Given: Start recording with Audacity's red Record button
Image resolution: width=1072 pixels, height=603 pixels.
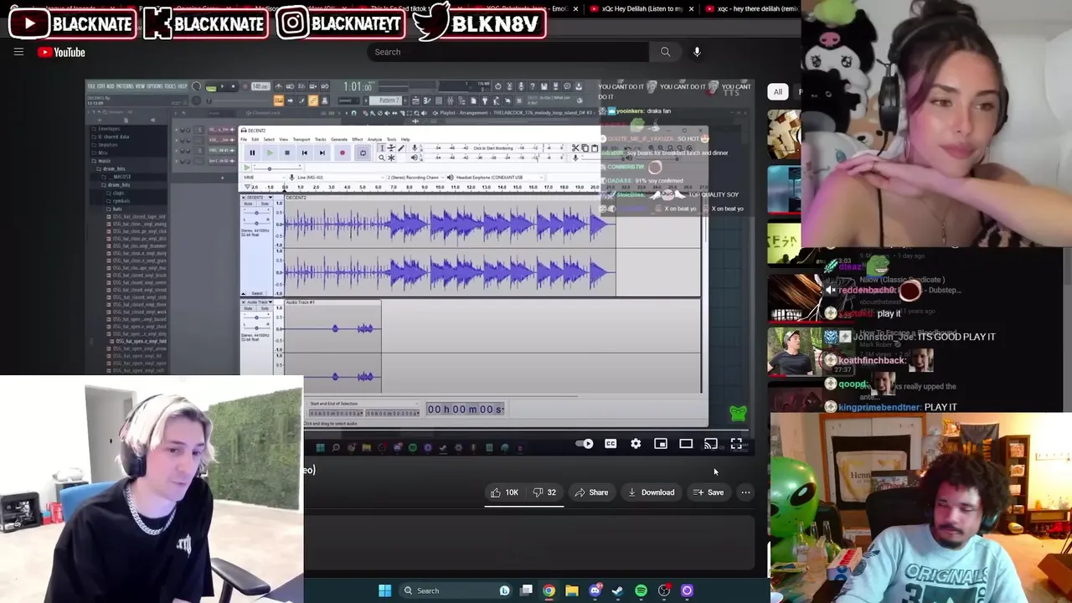Looking at the screenshot, I should point(342,152).
